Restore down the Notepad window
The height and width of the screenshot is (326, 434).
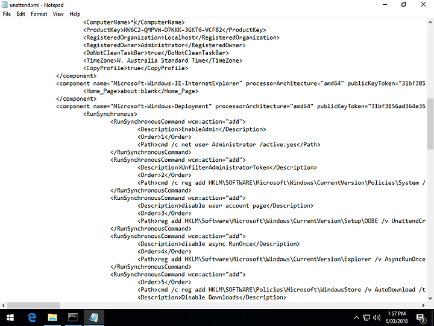pyautogui.click(x=404, y=5)
